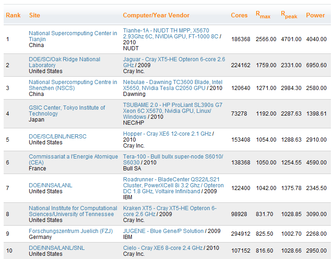Screen dimensions: 335x259
Task: Open National Institute for Computational Sciences link
Action: [x=73, y=211]
